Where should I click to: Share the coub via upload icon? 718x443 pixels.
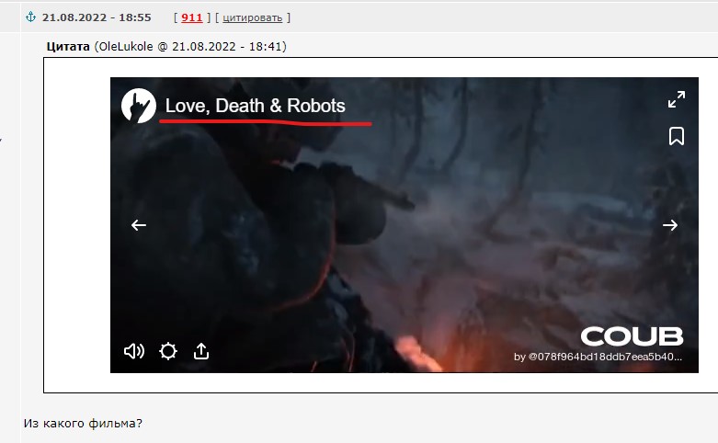(x=201, y=351)
